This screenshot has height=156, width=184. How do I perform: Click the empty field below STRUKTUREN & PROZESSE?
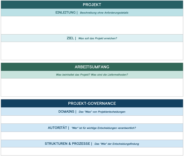[92, 151]
